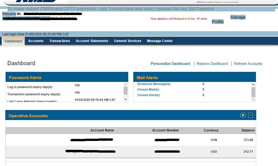Open the Dashboard tab

13,41
